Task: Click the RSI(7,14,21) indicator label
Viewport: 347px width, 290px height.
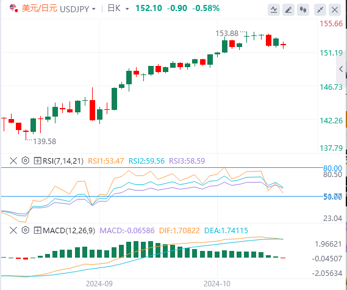Action: click(x=63, y=161)
